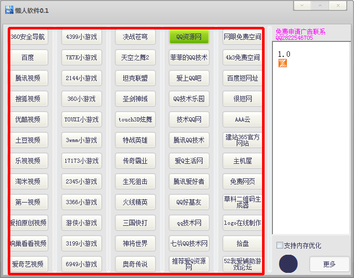Click 爱上QQ吧
This screenshot has width=354, height=278.
pos(189,78)
